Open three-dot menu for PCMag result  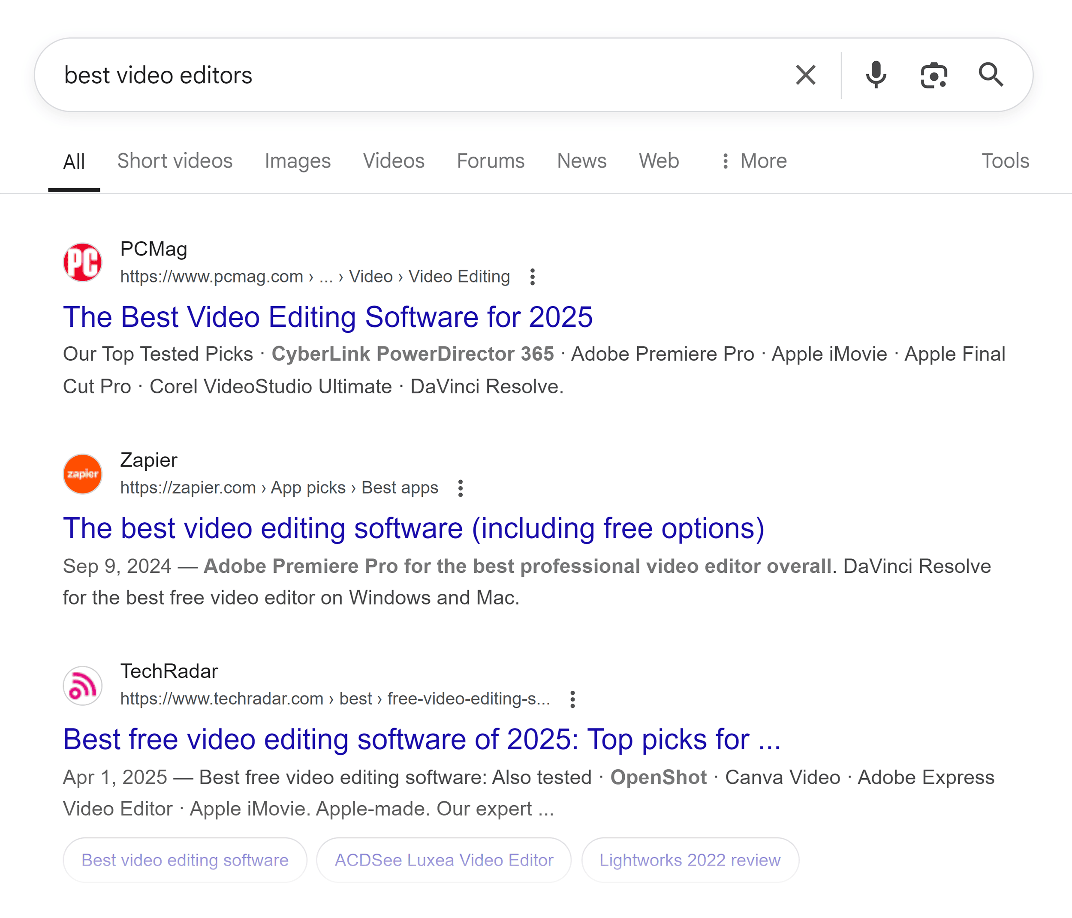click(533, 277)
